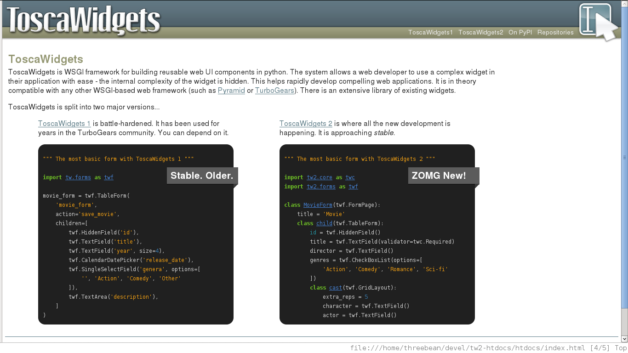
Task: Click the tw2.forms link in code
Action: click(x=321, y=187)
